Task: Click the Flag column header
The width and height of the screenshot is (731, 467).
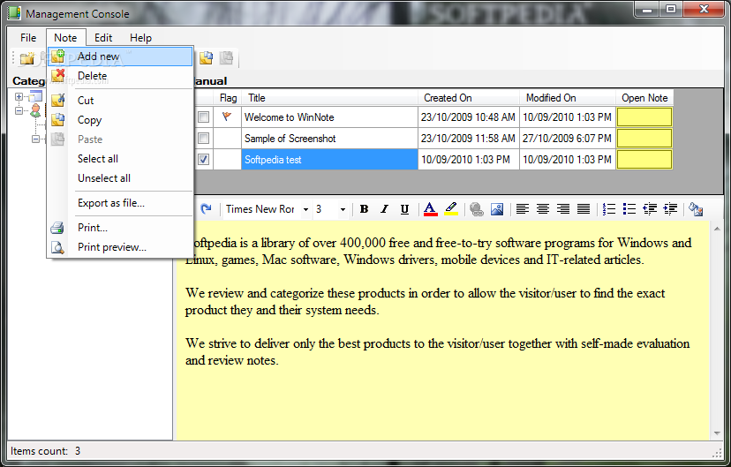Action: coord(228,98)
